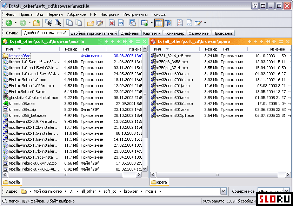Open the Настройки menu
This screenshot has width=293, height=206.
(x=110, y=14)
